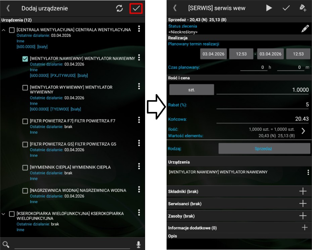Image resolution: width=312 pixels, height=250 pixels.
Task: Add a technician with Serwisanci plus icon
Action: click(303, 203)
